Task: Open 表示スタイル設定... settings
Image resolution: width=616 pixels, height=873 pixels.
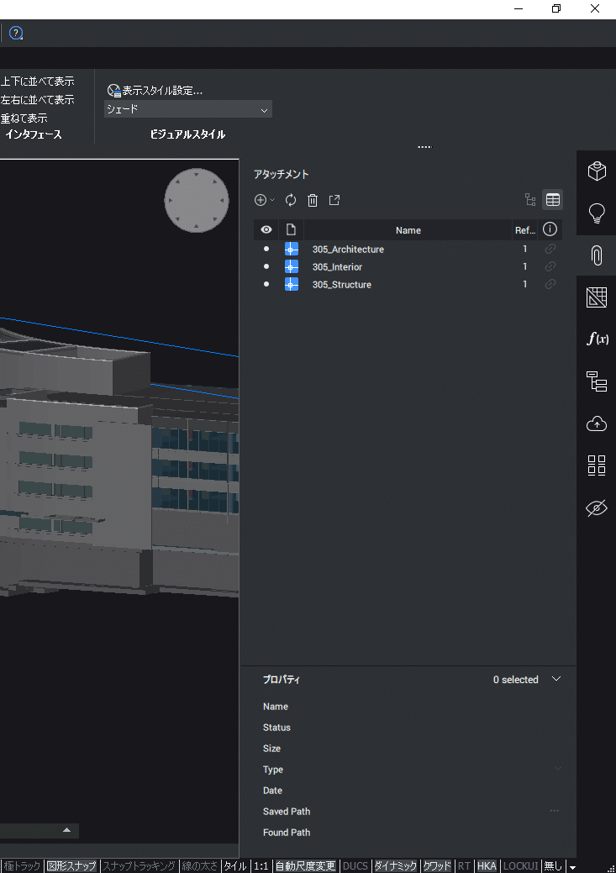Action: (x=155, y=90)
